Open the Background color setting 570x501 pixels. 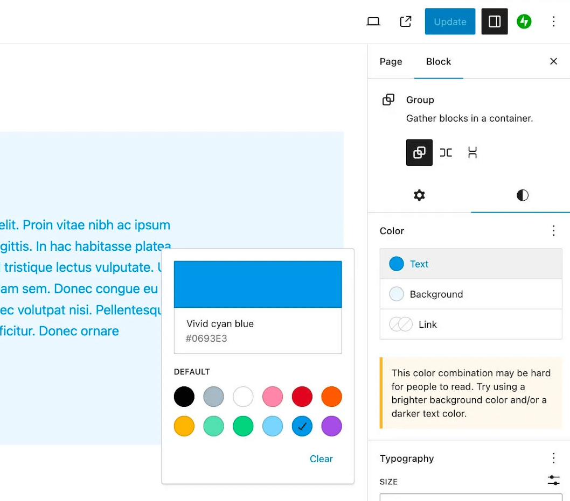tap(471, 294)
